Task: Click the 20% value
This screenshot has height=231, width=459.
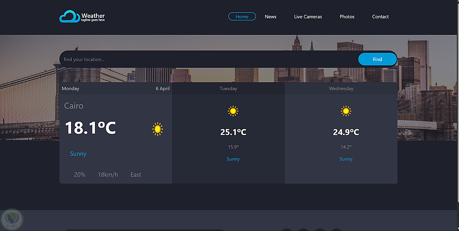Action: point(79,175)
